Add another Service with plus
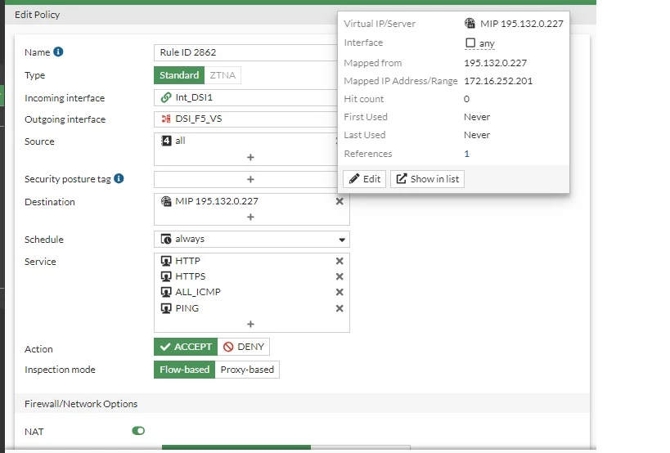This screenshot has height=453, width=670. coord(251,324)
